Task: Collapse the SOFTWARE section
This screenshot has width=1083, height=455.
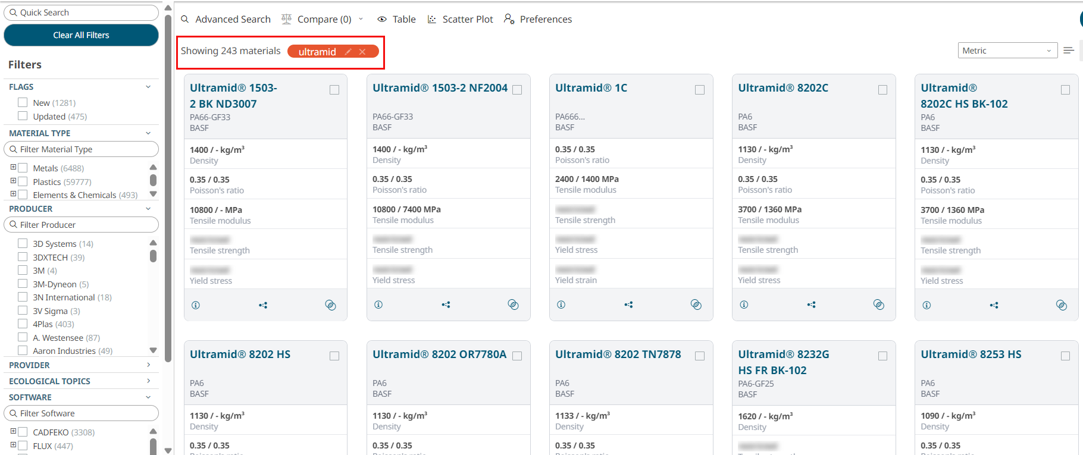Action: [148, 397]
